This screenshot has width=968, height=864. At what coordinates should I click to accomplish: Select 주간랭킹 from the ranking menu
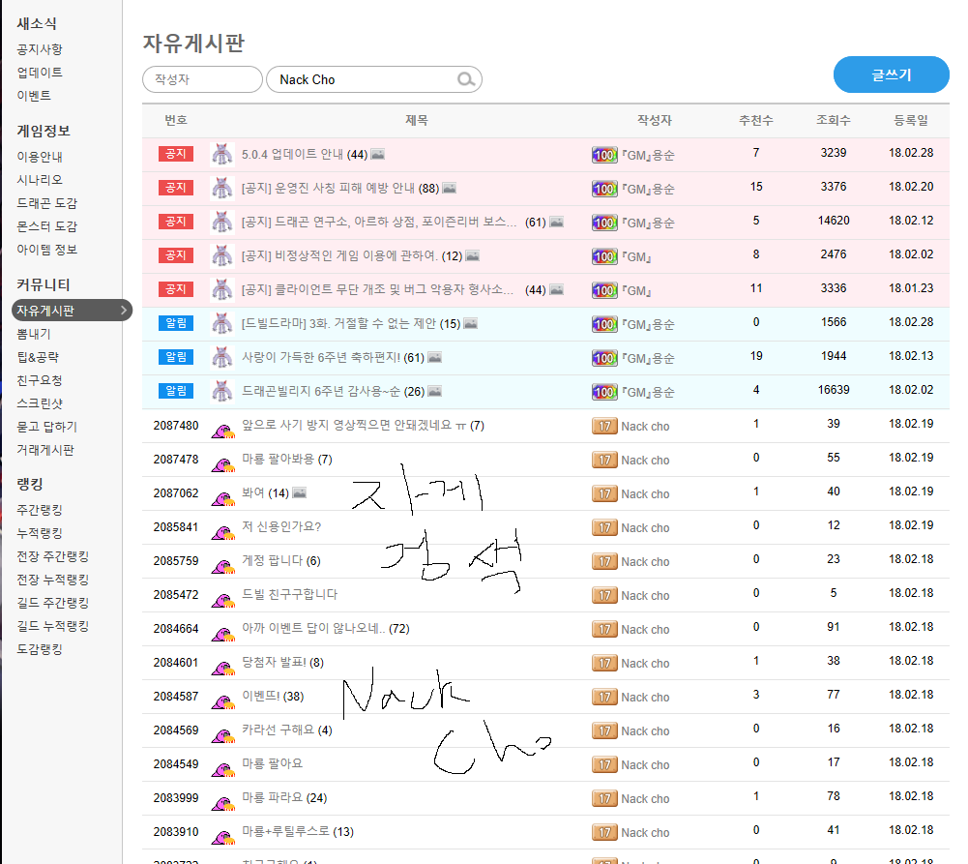40,510
